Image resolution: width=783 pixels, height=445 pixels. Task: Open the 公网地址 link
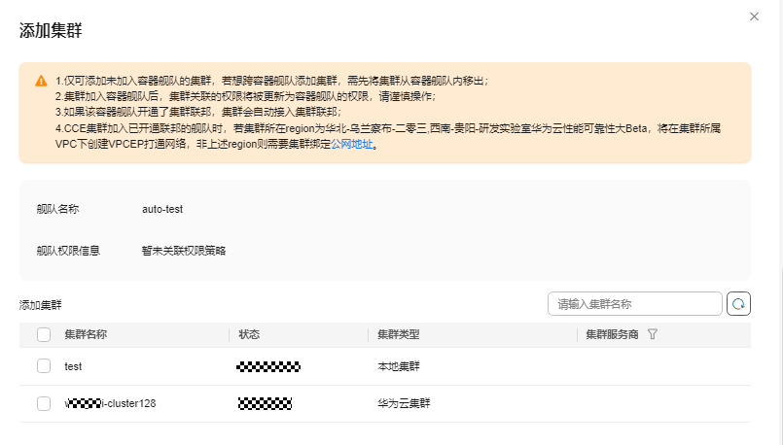pyautogui.click(x=351, y=144)
